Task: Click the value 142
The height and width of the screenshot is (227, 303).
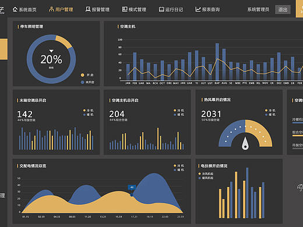Action: pos(25,114)
